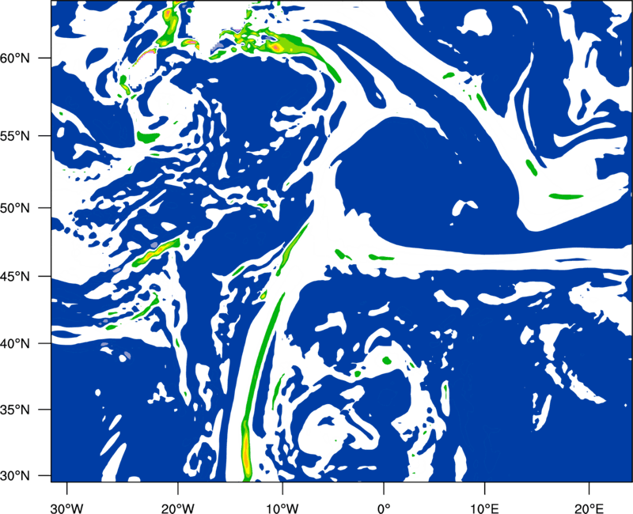Click the 20°E longitude label

click(x=589, y=508)
